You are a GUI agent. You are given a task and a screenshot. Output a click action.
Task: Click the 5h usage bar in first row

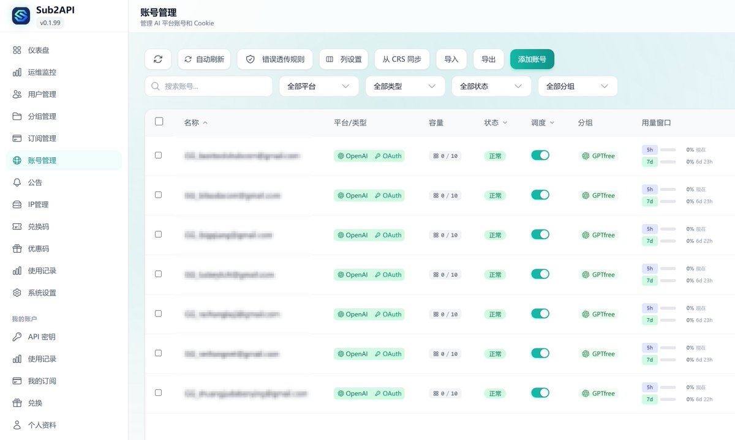pyautogui.click(x=668, y=149)
